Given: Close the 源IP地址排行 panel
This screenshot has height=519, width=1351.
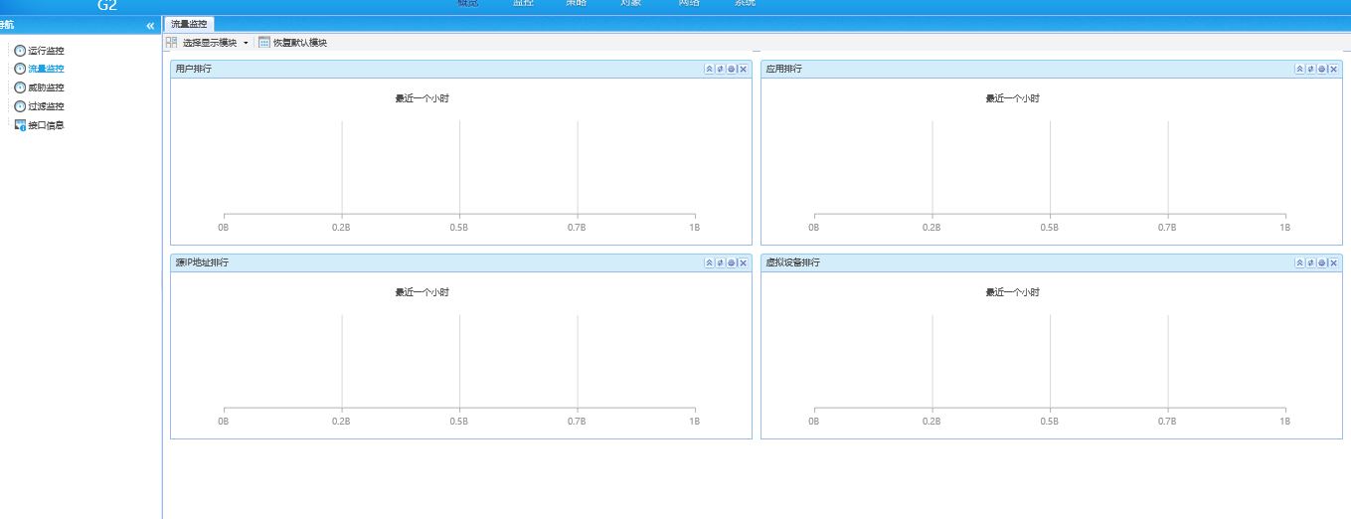Looking at the screenshot, I should tap(743, 262).
